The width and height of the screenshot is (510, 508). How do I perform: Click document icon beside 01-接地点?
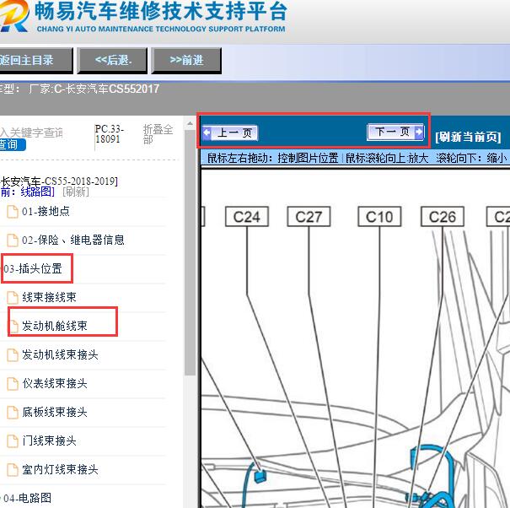click(13, 212)
